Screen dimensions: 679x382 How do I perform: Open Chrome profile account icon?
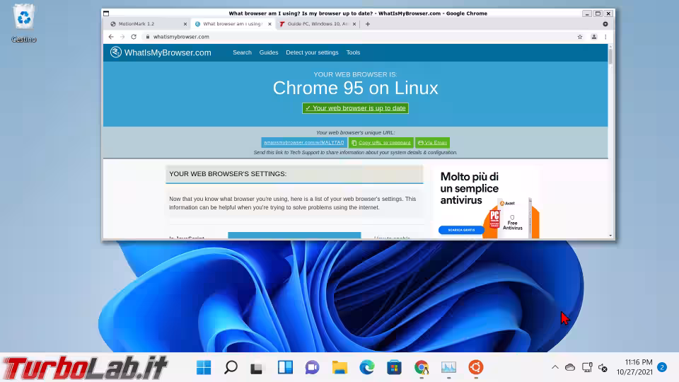pos(594,37)
